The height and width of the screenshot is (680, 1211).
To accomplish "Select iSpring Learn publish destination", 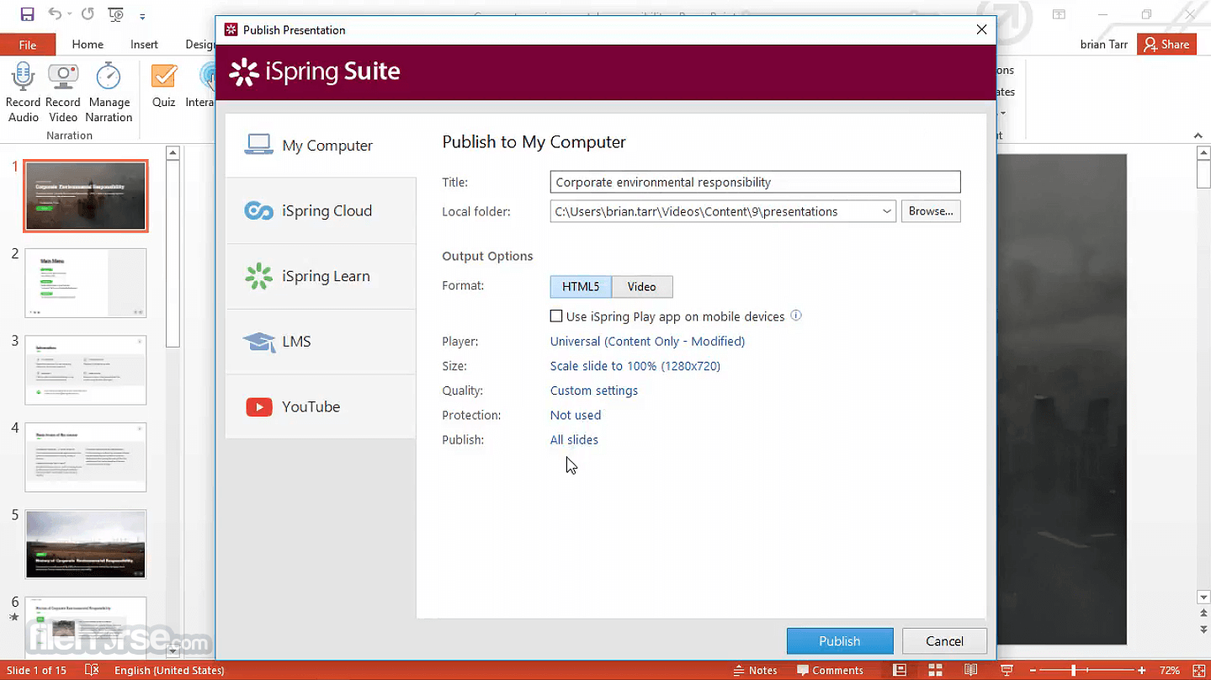I will point(321,276).
